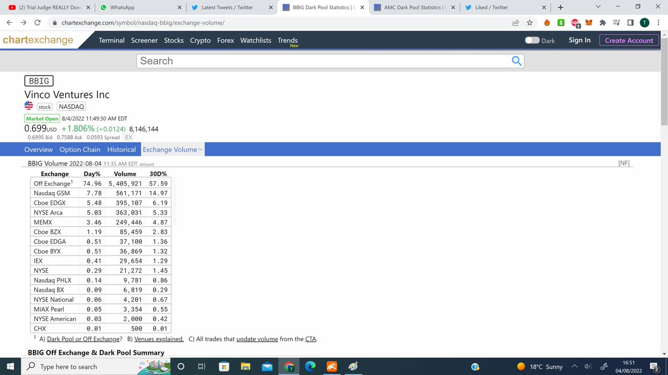Open Task View in taskbar
This screenshot has width=668, height=375.
coord(201,367)
